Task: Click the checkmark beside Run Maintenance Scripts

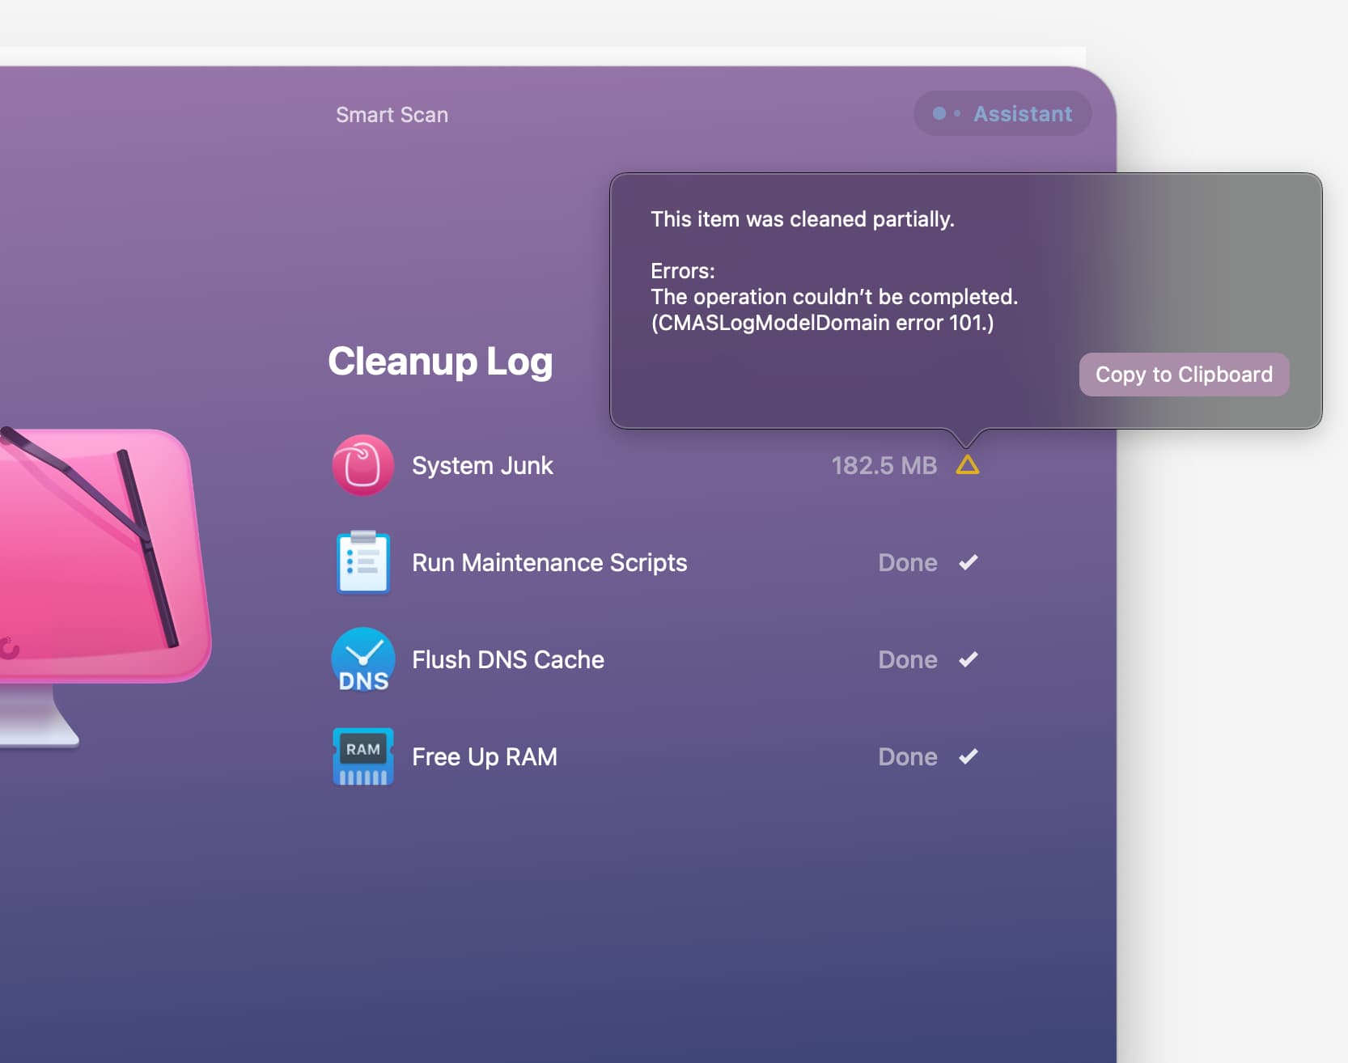Action: pyautogui.click(x=969, y=562)
